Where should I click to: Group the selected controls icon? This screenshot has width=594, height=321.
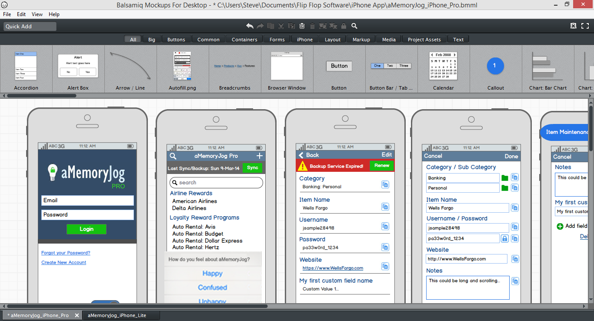(323, 26)
